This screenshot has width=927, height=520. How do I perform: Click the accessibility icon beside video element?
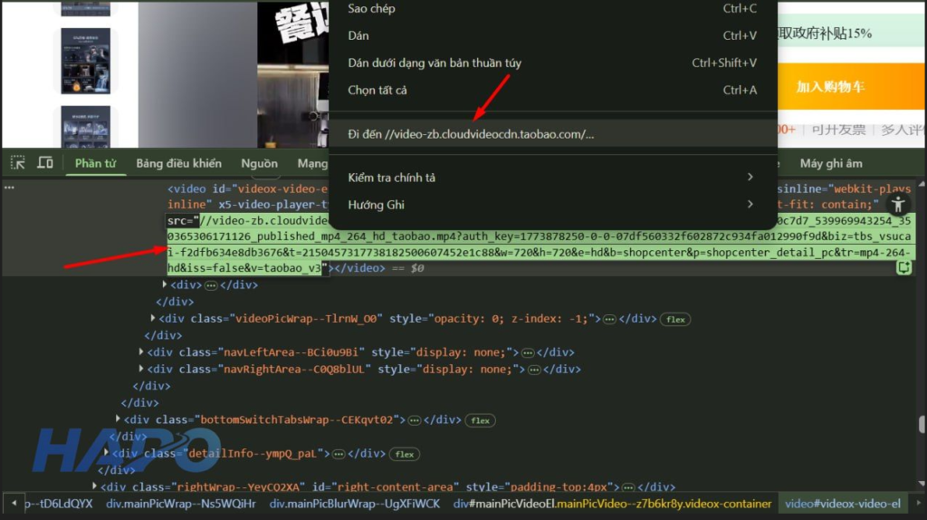click(x=897, y=205)
